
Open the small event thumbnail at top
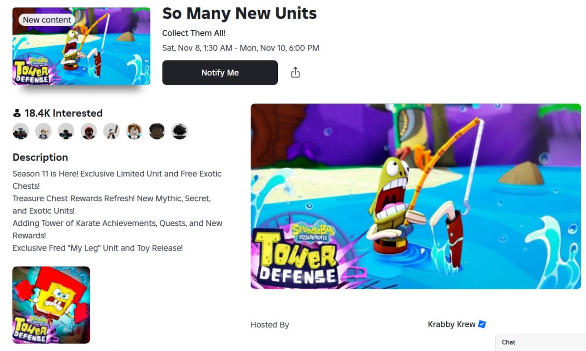81,46
